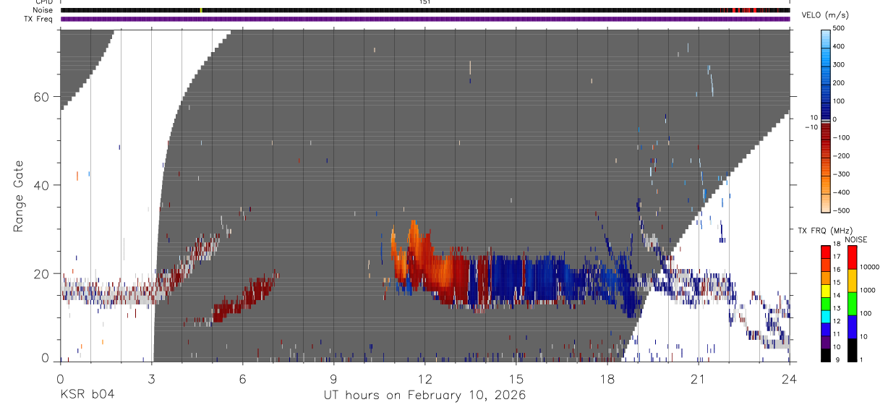Click the KSR b04 radar label
888x410 pixels.
87,396
